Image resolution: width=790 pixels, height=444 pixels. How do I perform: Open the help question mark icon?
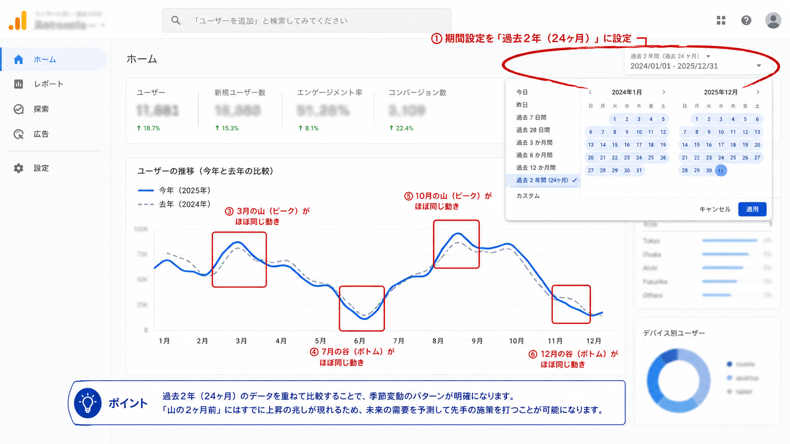pos(746,20)
